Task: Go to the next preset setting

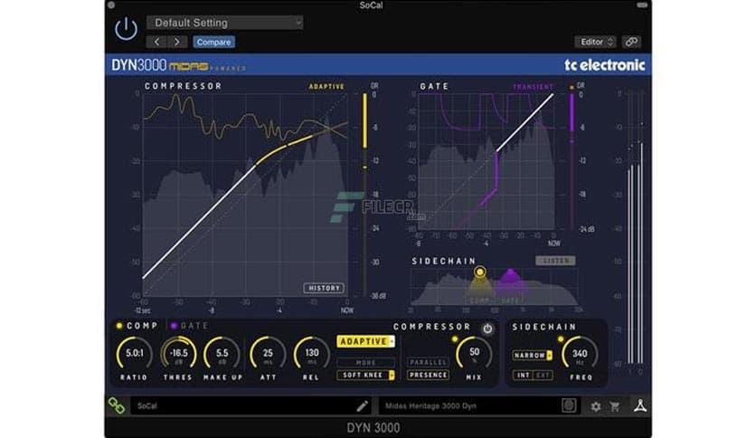Action: 176,42
